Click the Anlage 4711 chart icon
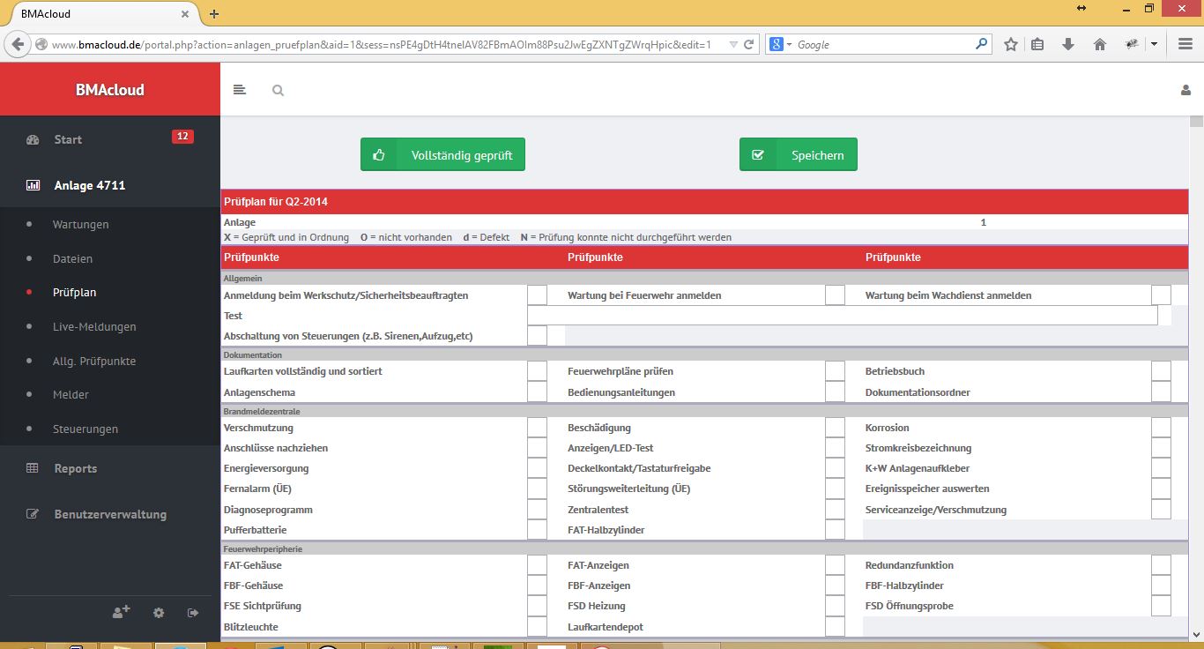The width and height of the screenshot is (1204, 649). pos(33,185)
